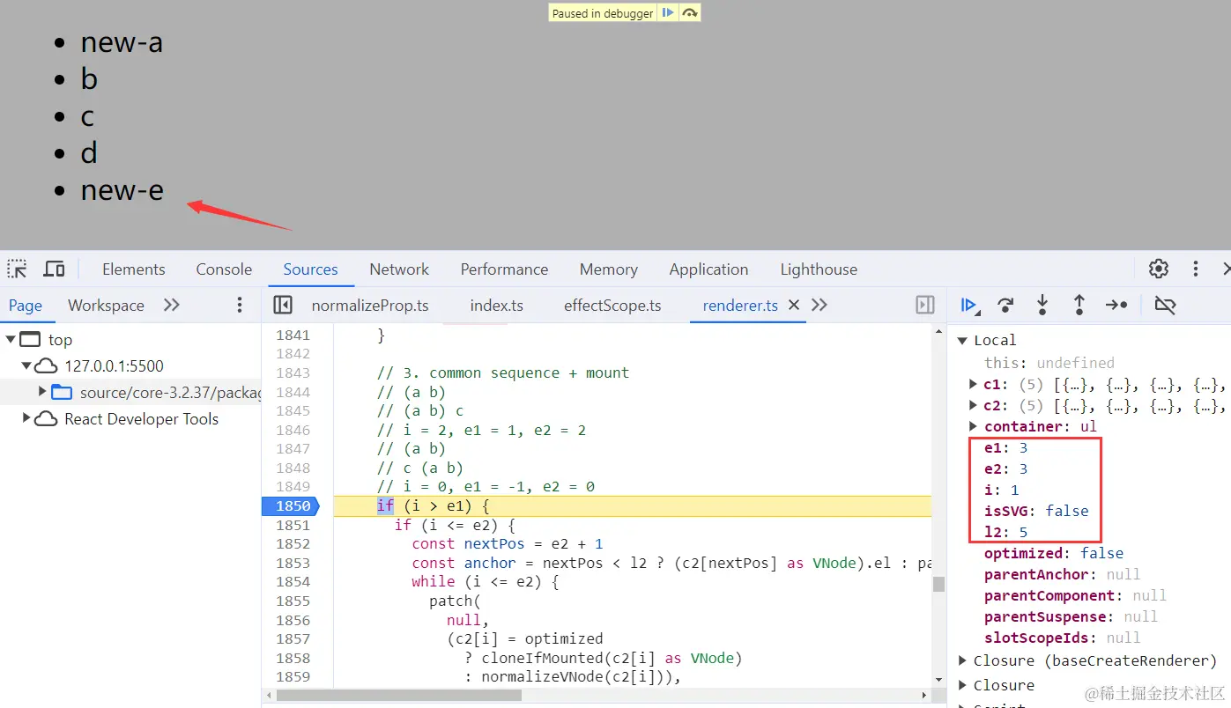Hide the debugger sidebar panel
Viewport: 1231px width, 708px height.
[925, 305]
